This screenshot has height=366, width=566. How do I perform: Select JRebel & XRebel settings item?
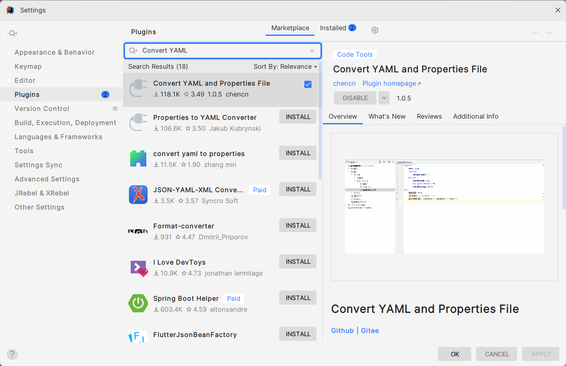point(42,193)
